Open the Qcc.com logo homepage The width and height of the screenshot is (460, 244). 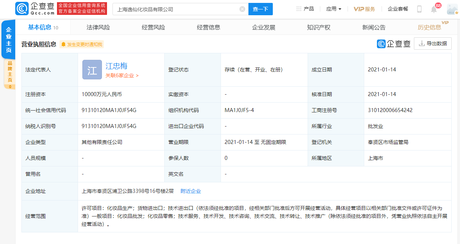click(x=35, y=9)
